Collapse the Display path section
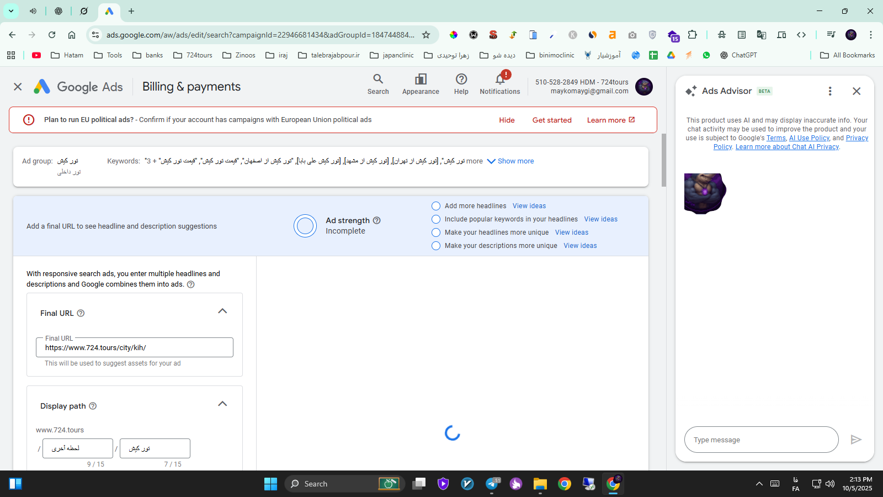 click(x=222, y=404)
